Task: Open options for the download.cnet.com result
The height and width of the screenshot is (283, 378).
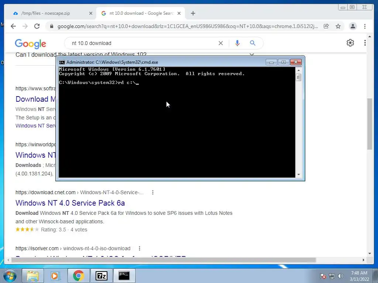Action: [152, 192]
